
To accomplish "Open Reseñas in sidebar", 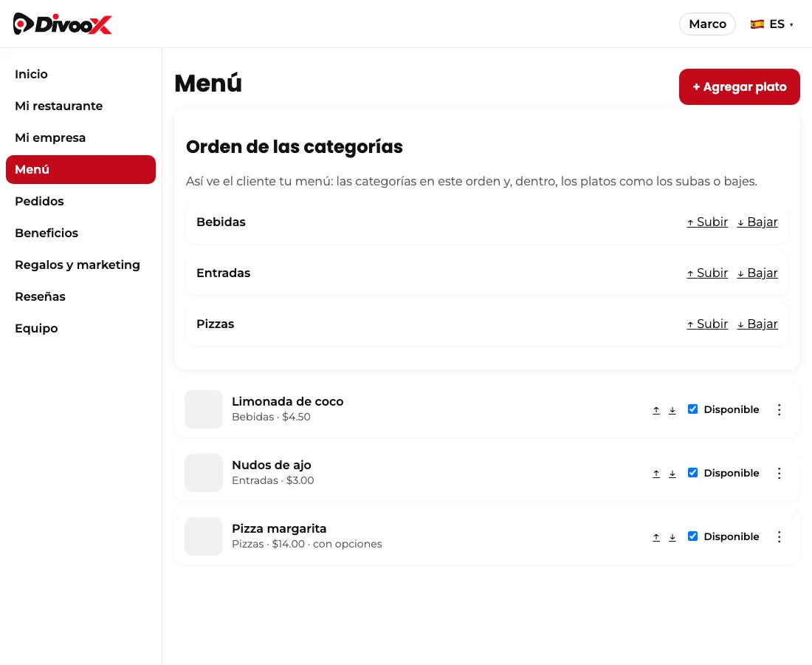I will [x=80, y=296].
